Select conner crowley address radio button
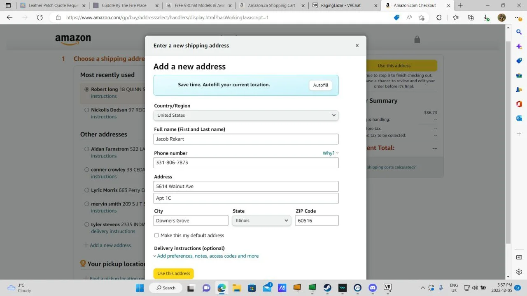The width and height of the screenshot is (527, 296). [86, 169]
